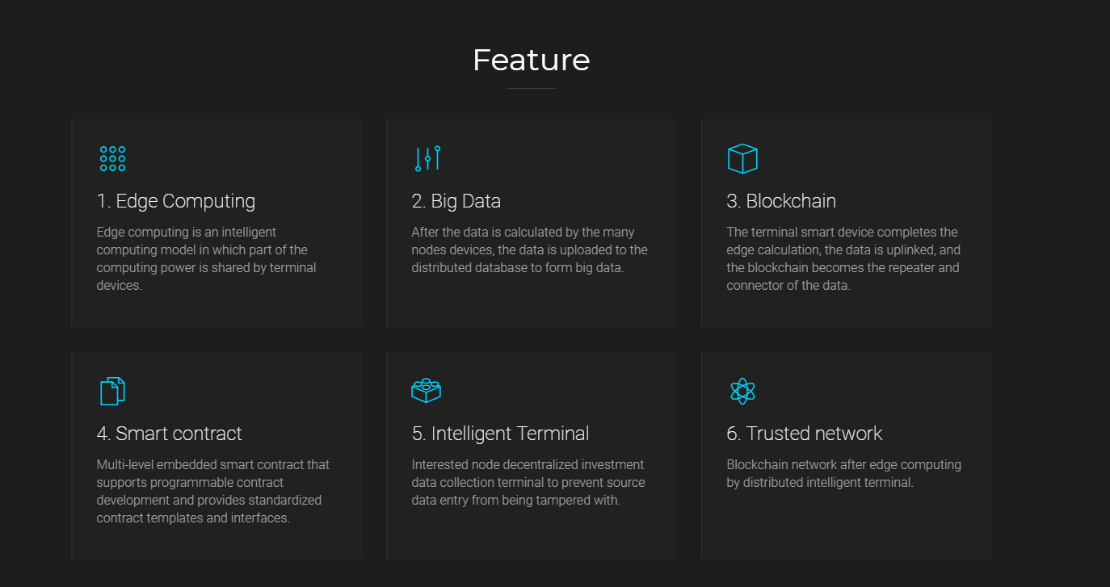Click the 'Feature' section heading
The width and height of the screenshot is (1110, 587).
532,60
